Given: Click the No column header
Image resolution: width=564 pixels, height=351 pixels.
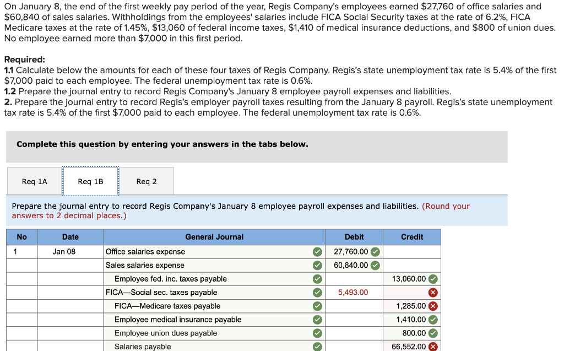Looking at the screenshot, I should 22,237.
